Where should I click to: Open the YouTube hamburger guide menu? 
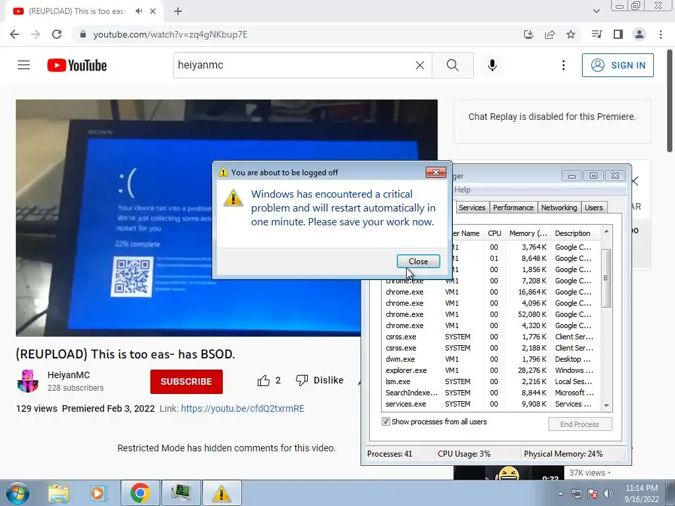point(24,65)
